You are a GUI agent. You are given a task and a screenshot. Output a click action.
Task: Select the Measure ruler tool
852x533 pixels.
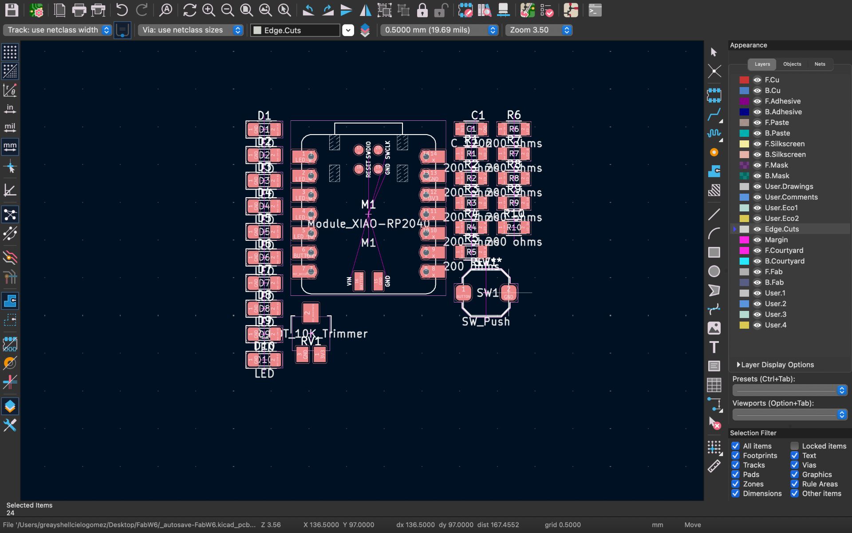tap(714, 466)
